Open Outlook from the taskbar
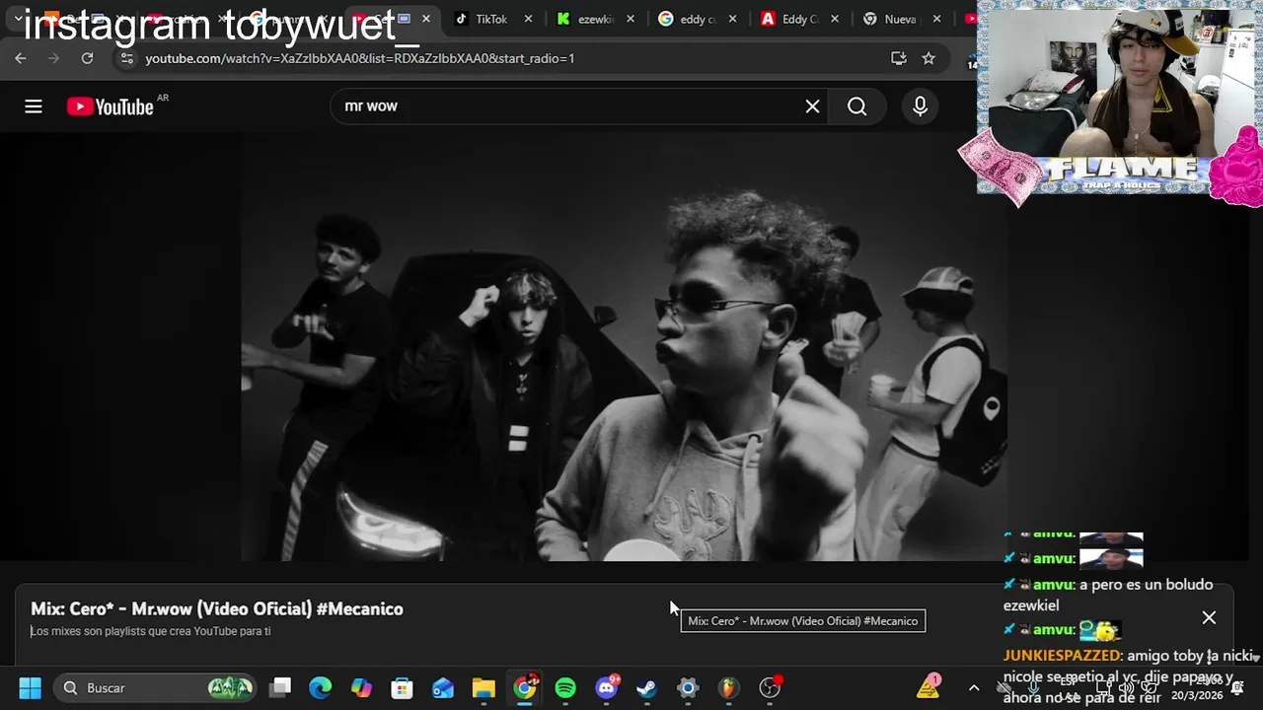This screenshot has height=710, width=1263. [x=443, y=688]
